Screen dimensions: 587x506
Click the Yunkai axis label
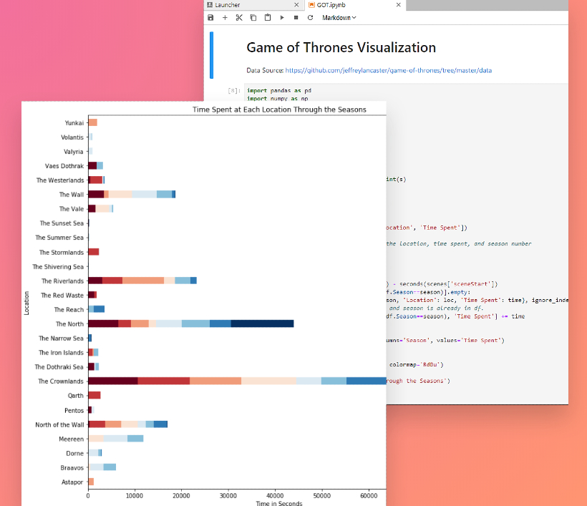click(74, 123)
